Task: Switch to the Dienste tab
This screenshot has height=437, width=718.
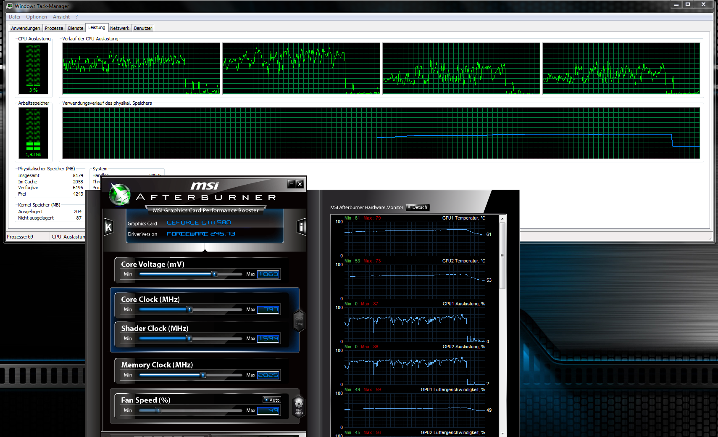Action: [x=76, y=28]
